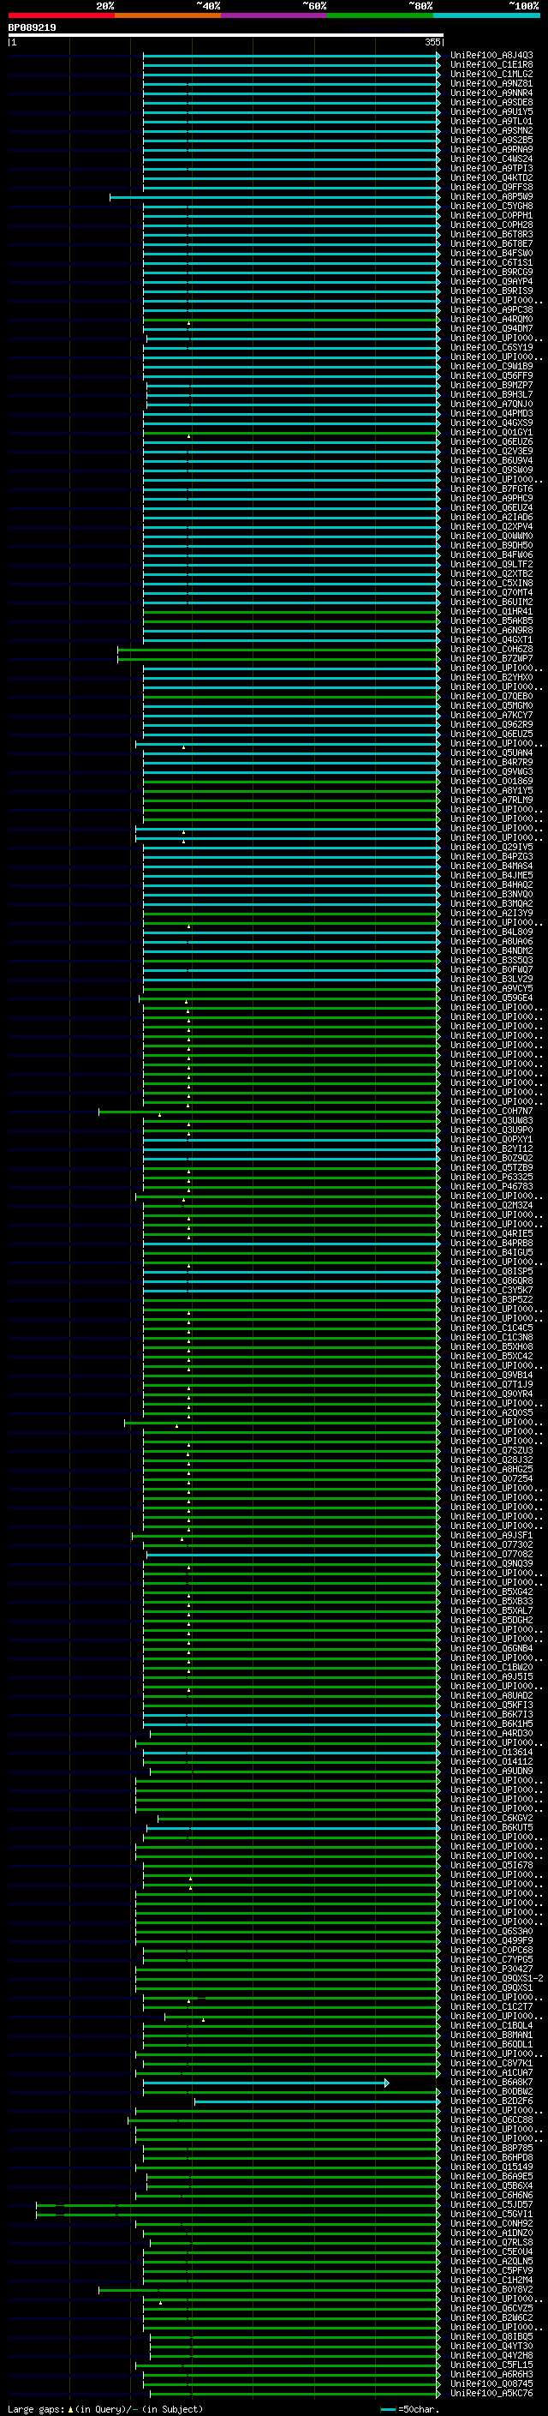The image size is (548, 2416).
Task: Select the UniRef100_C1MLG2 hit name
Action: (491, 74)
